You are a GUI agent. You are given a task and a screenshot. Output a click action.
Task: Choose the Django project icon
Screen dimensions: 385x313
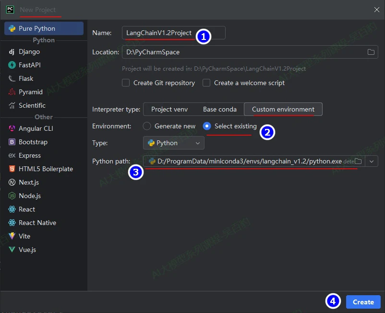click(12, 51)
